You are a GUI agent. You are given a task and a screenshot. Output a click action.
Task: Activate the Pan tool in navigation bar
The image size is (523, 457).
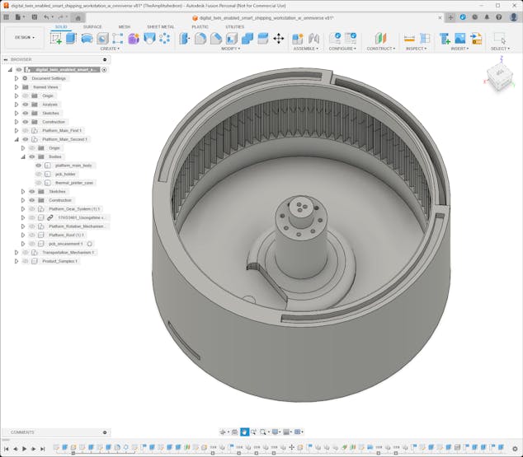245,431
